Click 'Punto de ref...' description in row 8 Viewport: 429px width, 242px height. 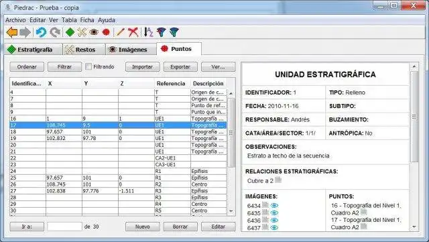click(208, 105)
